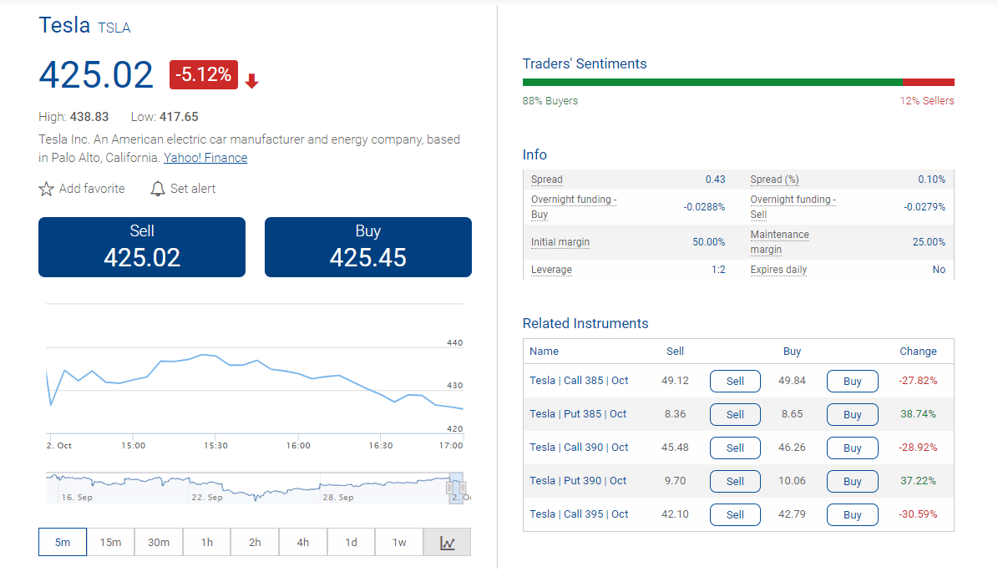Click the Initial margin label
The height and width of the screenshot is (582, 998).
[560, 241]
